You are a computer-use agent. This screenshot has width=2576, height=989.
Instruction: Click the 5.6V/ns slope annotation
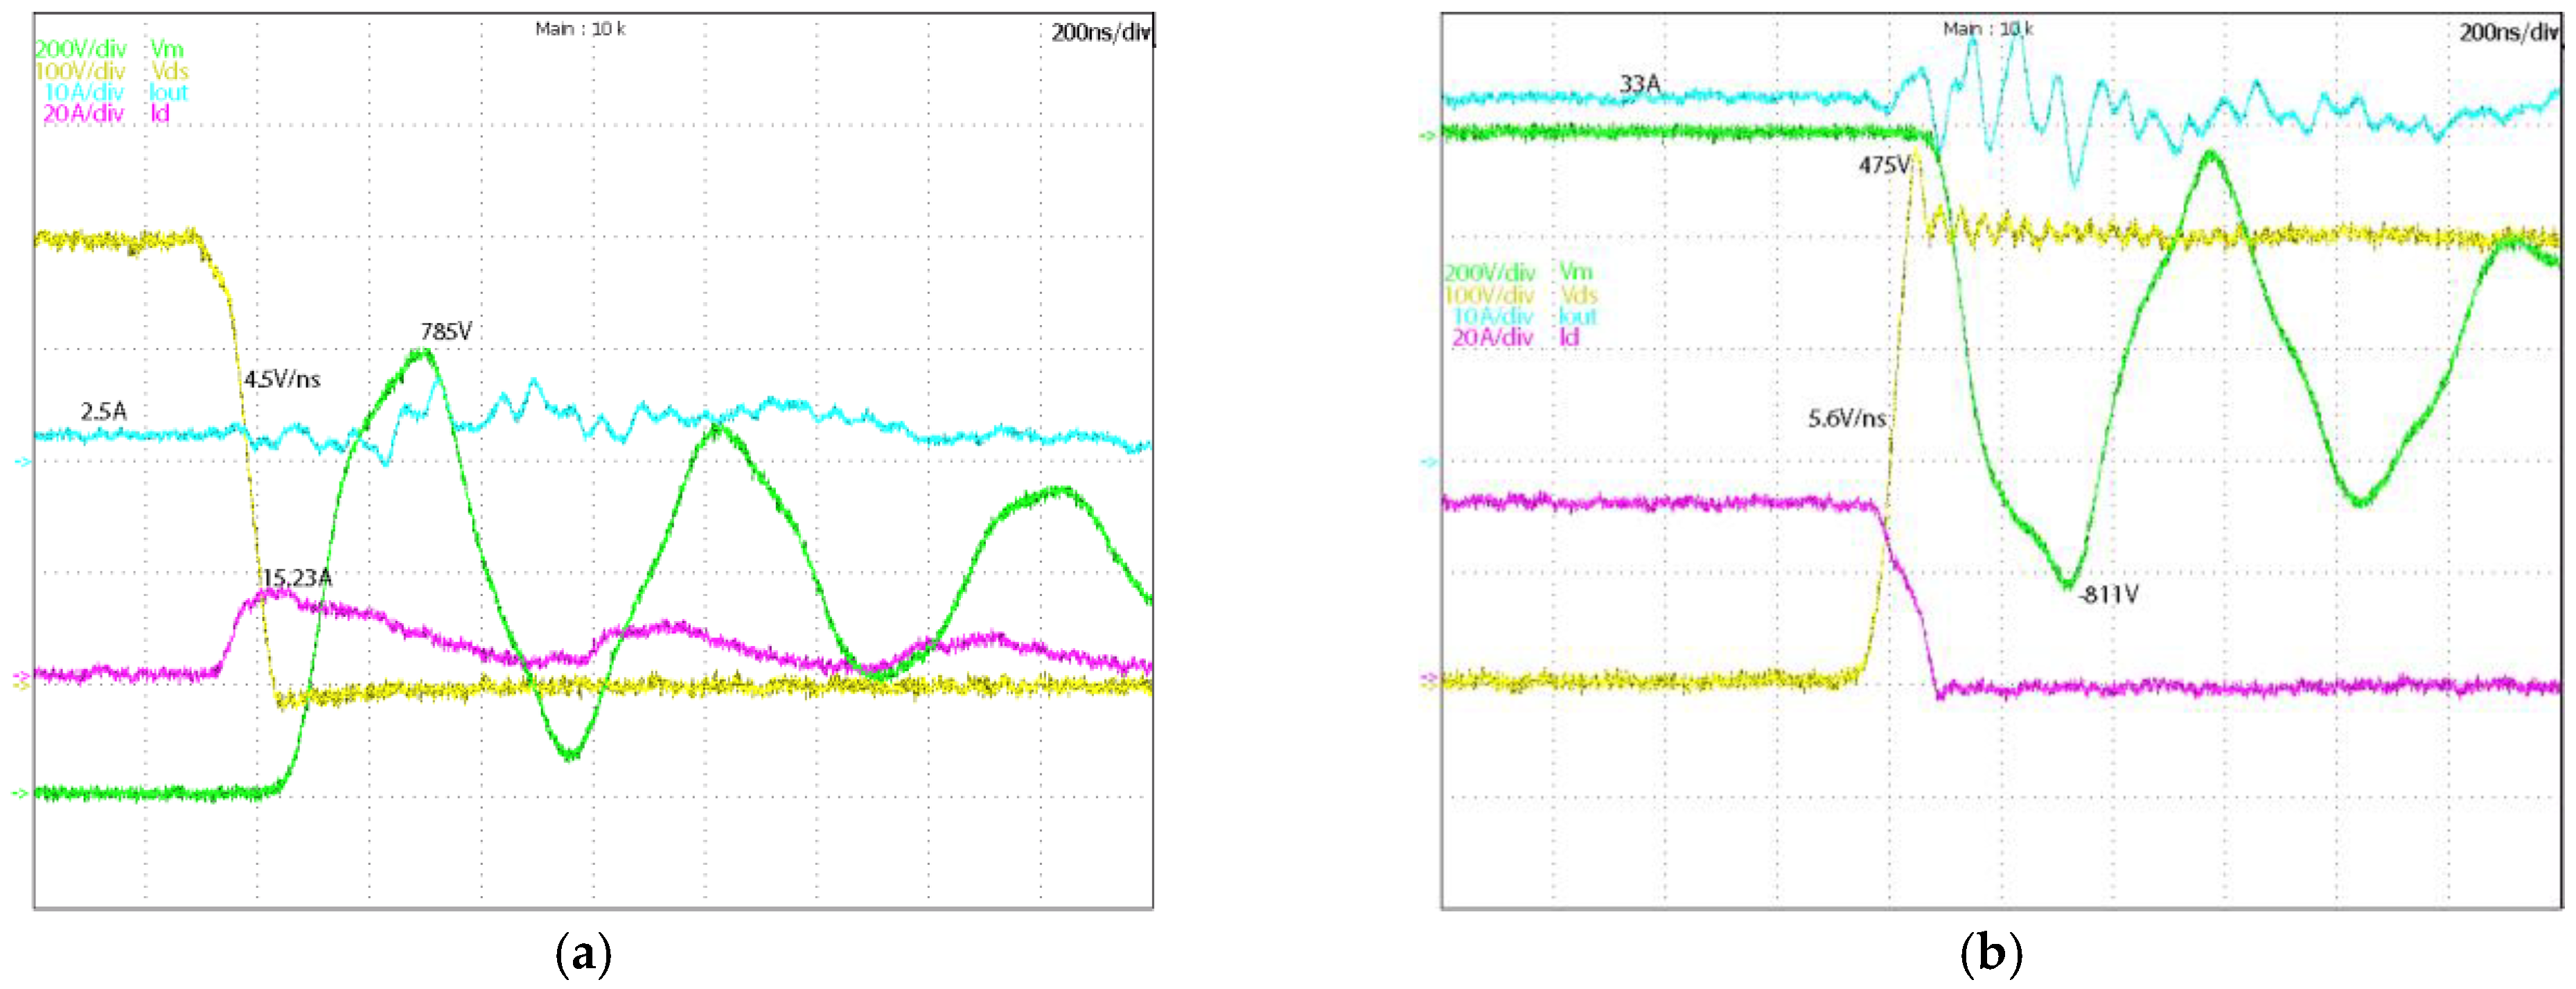(1847, 418)
